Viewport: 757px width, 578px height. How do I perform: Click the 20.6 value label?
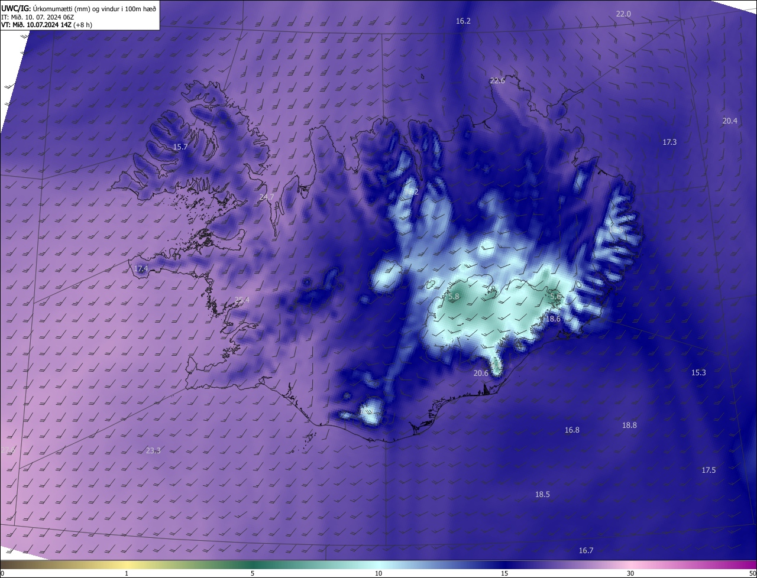481,373
